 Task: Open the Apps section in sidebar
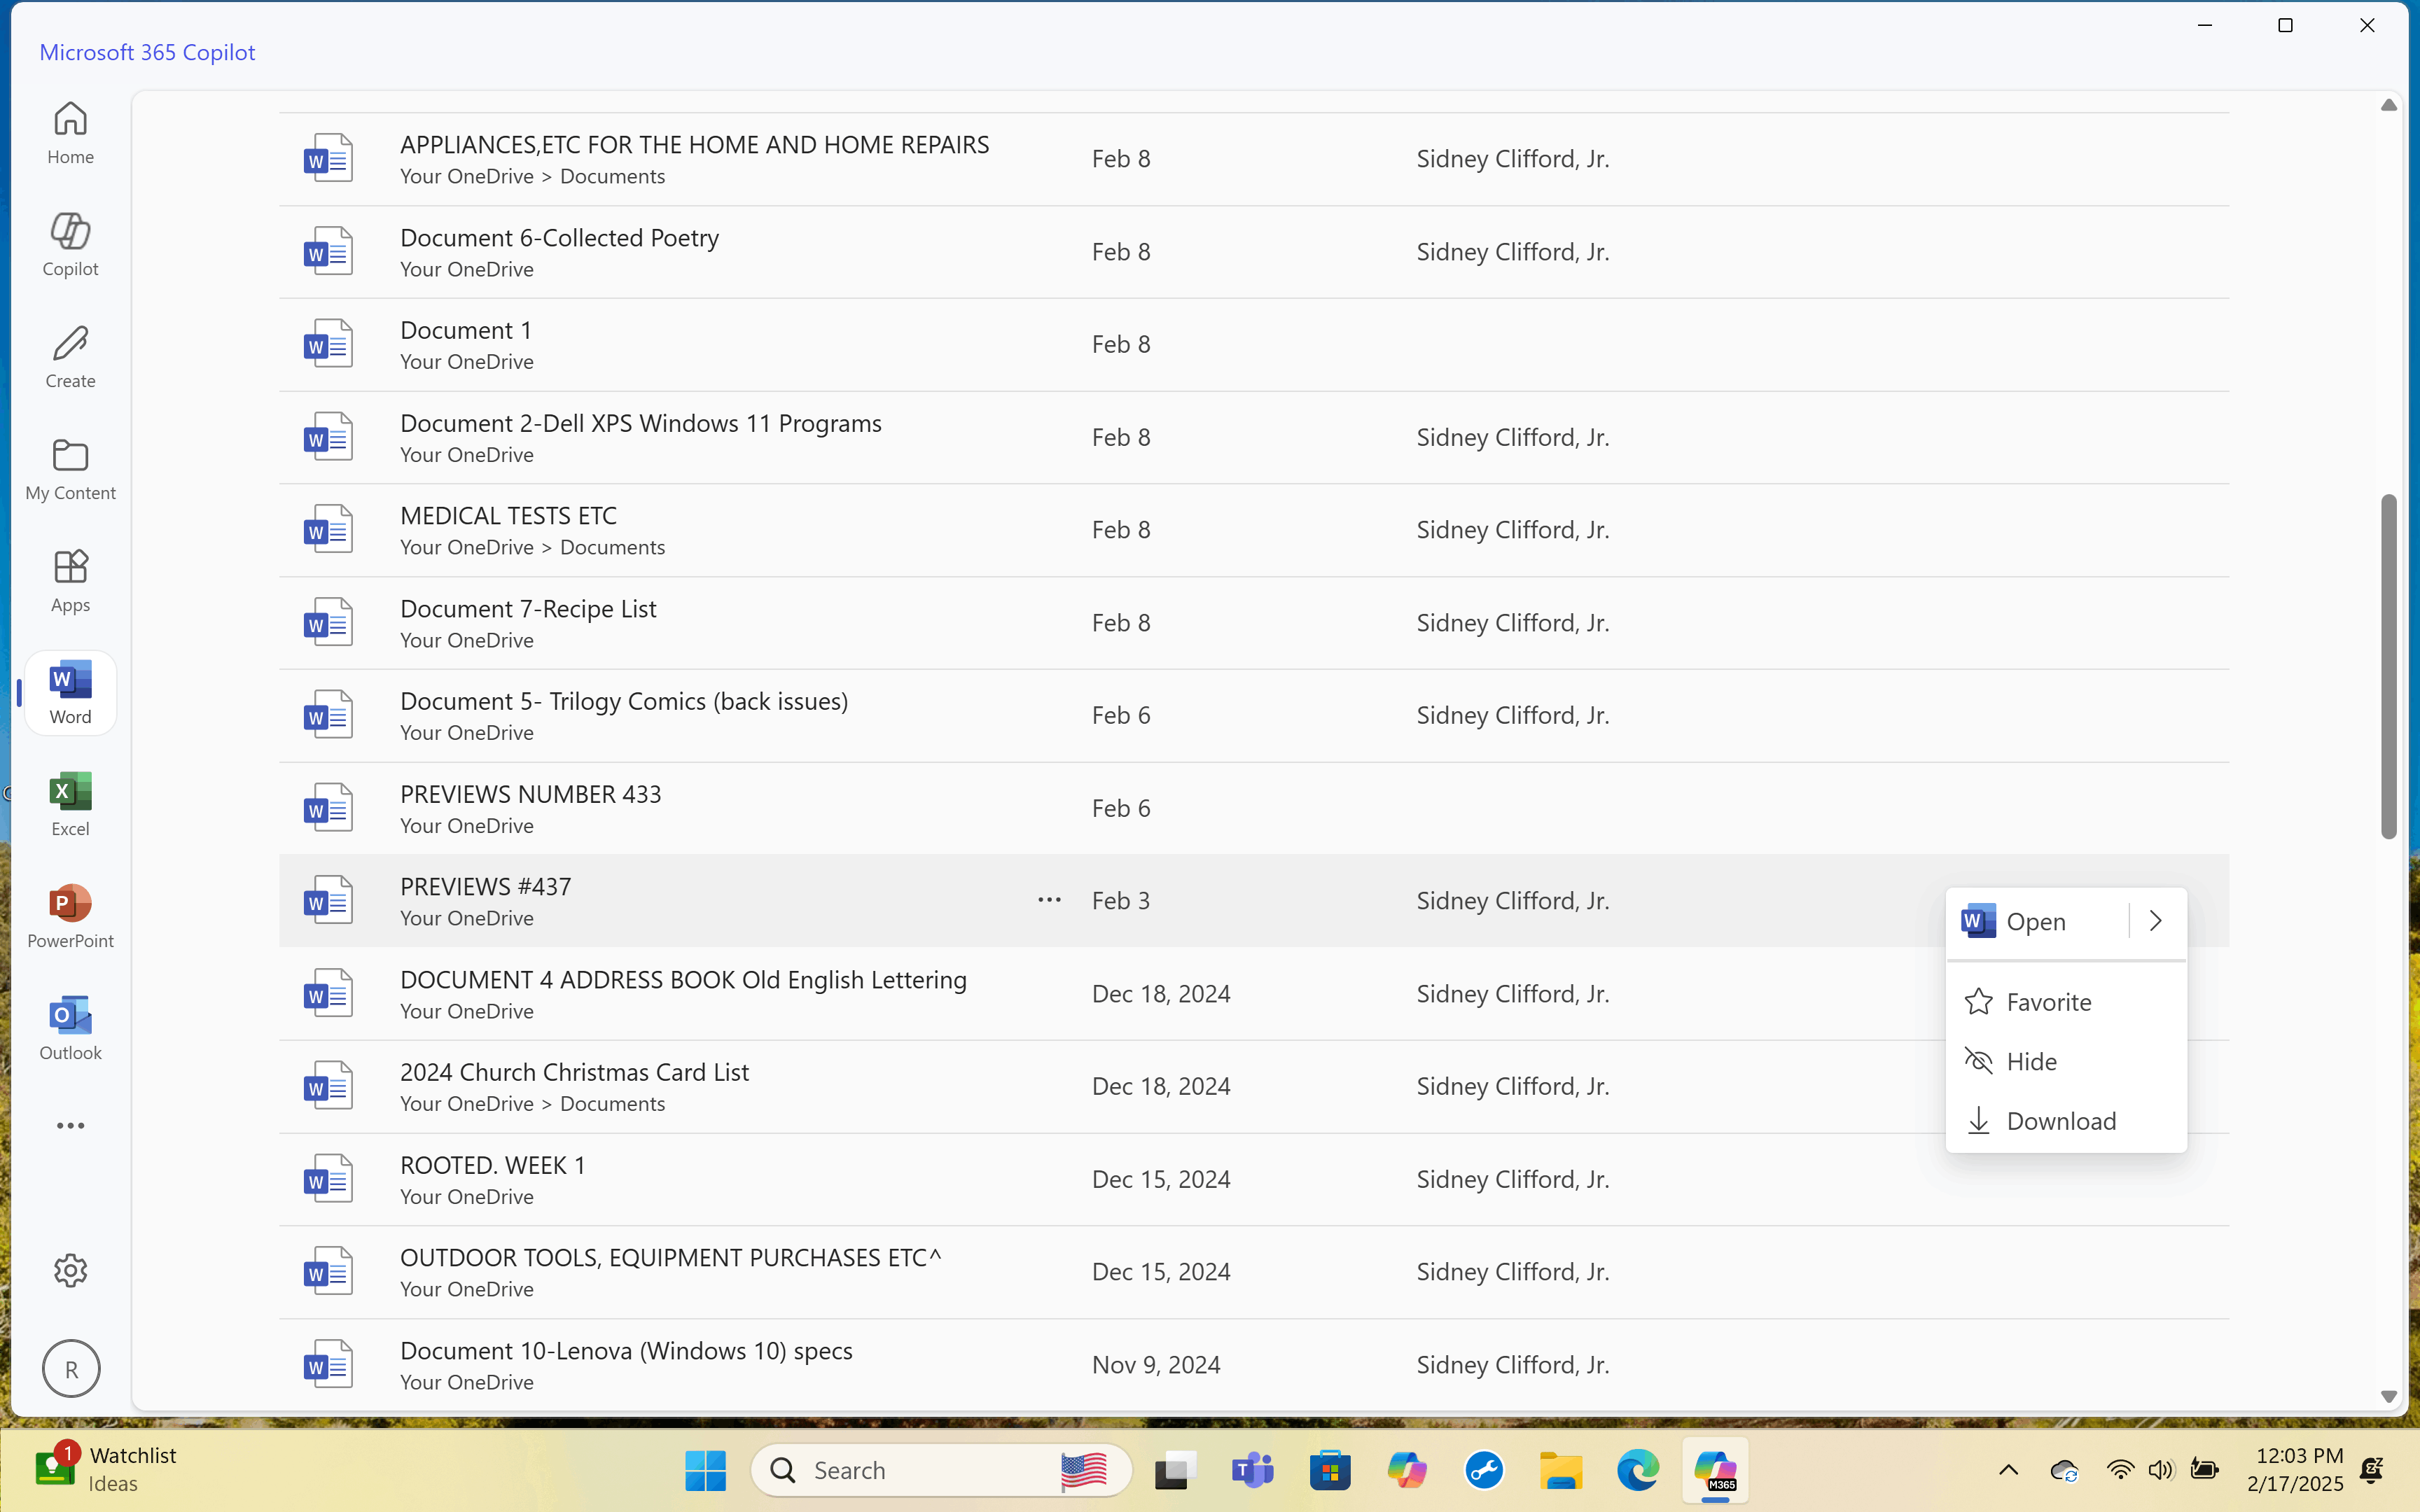(x=70, y=581)
